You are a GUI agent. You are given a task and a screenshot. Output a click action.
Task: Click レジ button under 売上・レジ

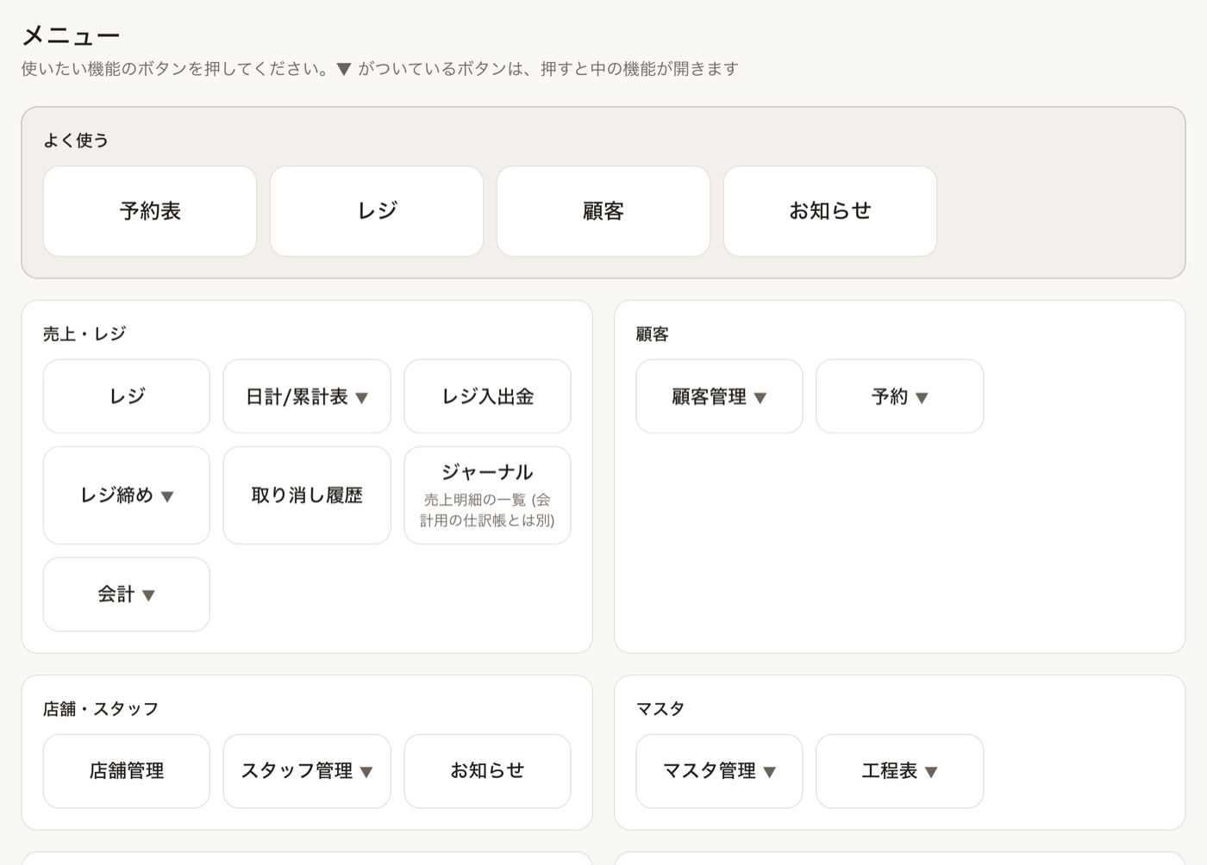point(127,396)
